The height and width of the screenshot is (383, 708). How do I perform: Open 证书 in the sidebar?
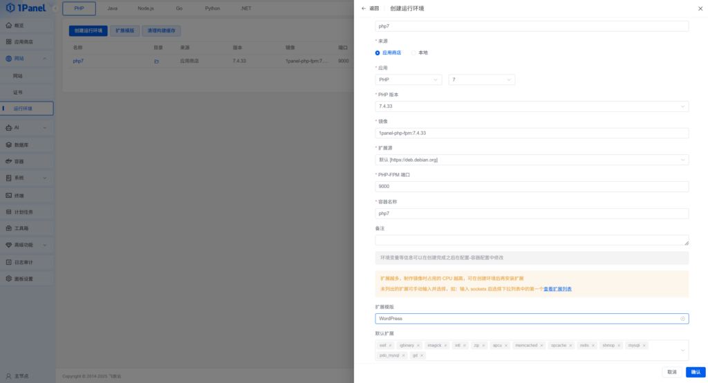27,92
